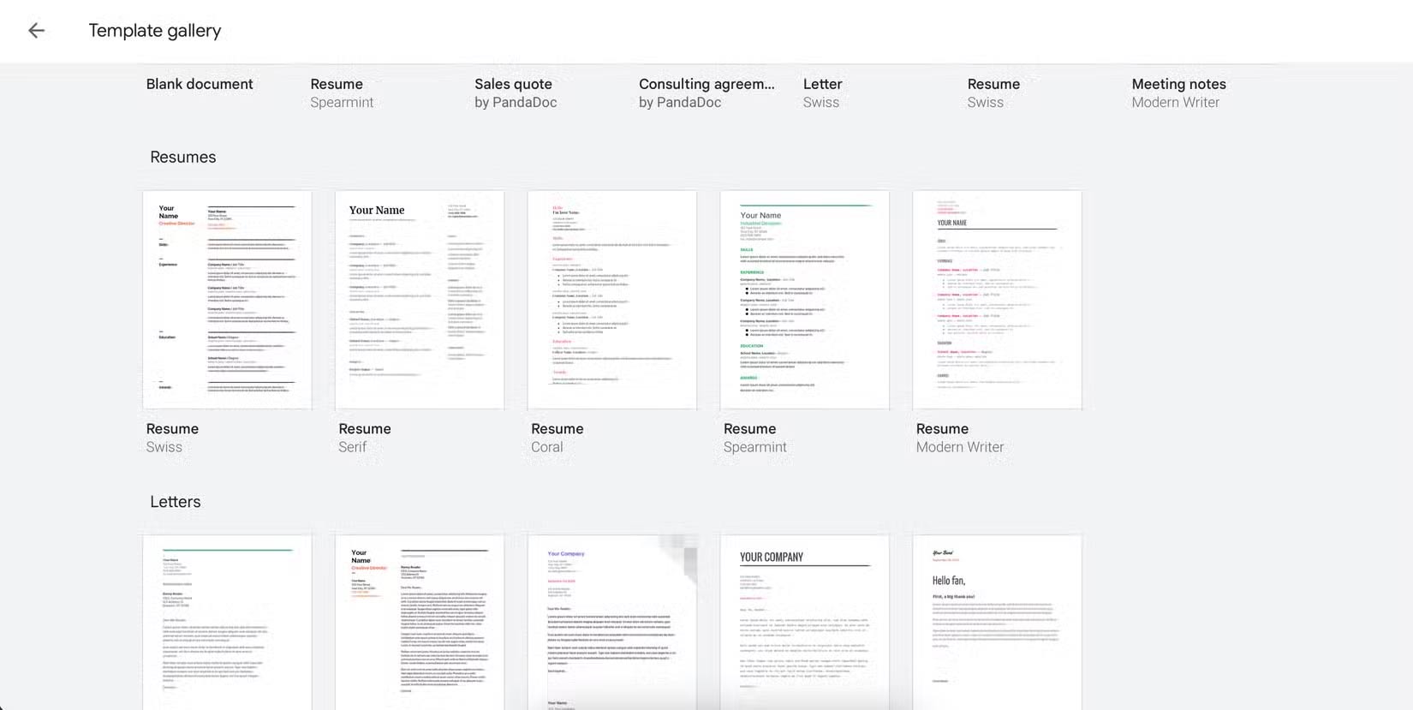Image resolution: width=1413 pixels, height=710 pixels.
Task: Open the Swiss resume thumbnail in Resumes section
Action: click(x=227, y=300)
